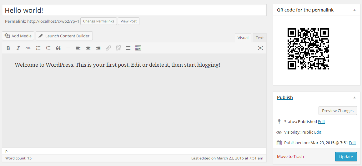Screen dimensions: 362x166
Task: Insert a horizontal line
Action: pos(68,48)
